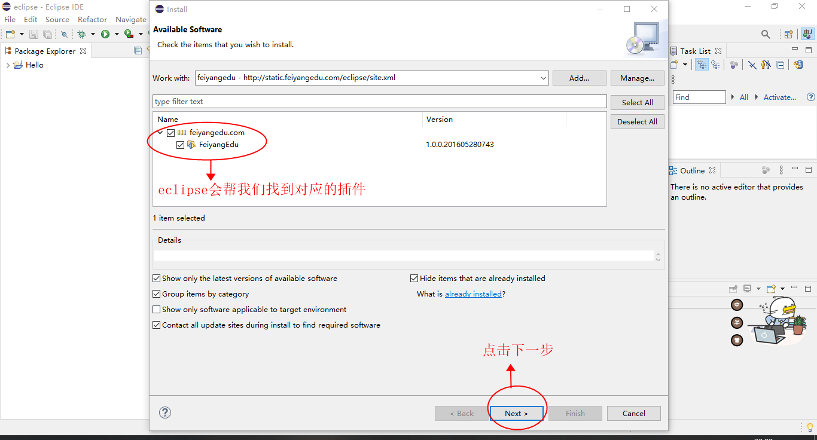This screenshot has width=817, height=440.
Task: Open Display Selected Console dropdown arrow
Action: (x=758, y=288)
